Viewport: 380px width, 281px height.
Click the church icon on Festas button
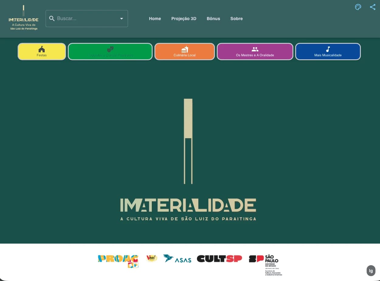[41, 49]
